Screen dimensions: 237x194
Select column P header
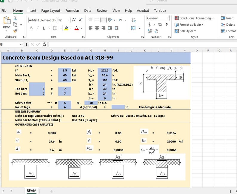208,51
